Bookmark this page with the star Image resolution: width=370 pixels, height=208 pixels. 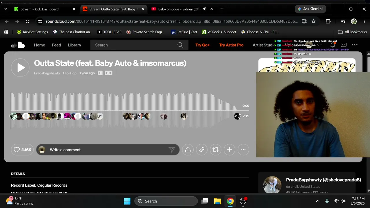point(313,21)
